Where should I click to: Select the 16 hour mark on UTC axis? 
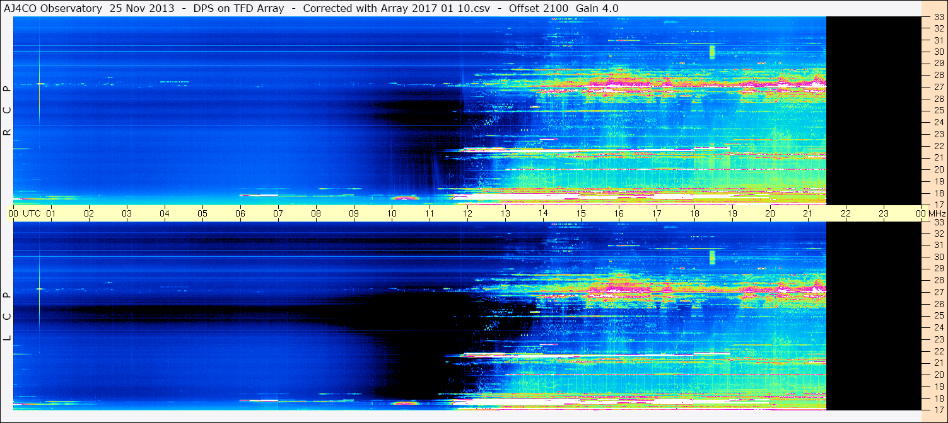619,213
